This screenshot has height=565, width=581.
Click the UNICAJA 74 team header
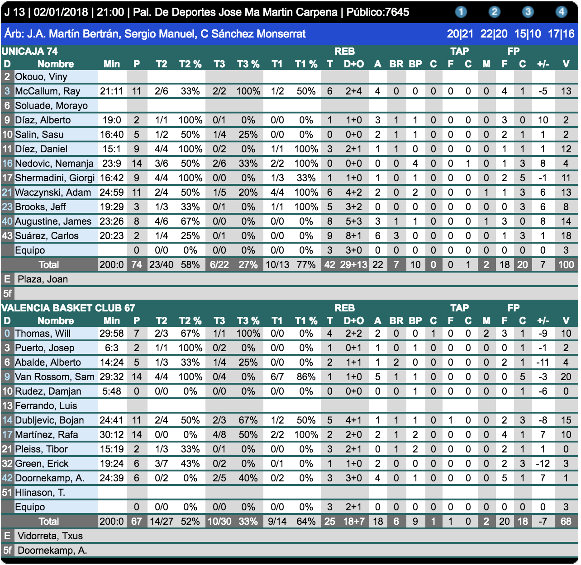[30, 51]
